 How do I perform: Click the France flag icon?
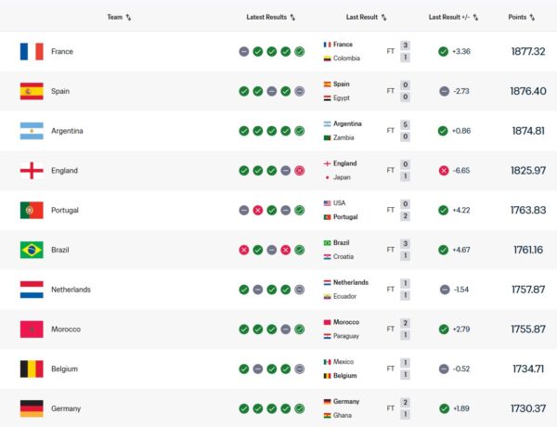[32, 52]
